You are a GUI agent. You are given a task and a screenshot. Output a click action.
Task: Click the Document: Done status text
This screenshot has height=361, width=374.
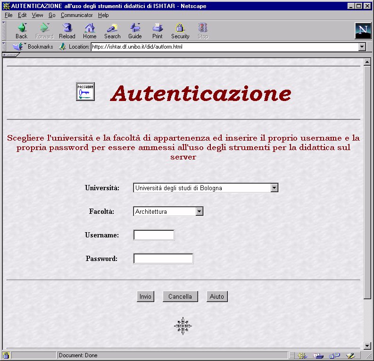coord(78,355)
